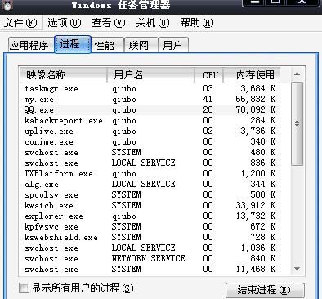The image size is (322, 299).
Task: Select the my.exe process
Action: coord(150,100)
